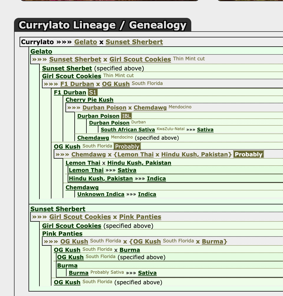Click the S1 badge
The width and height of the screenshot is (283, 296).
pyautogui.click(x=93, y=92)
